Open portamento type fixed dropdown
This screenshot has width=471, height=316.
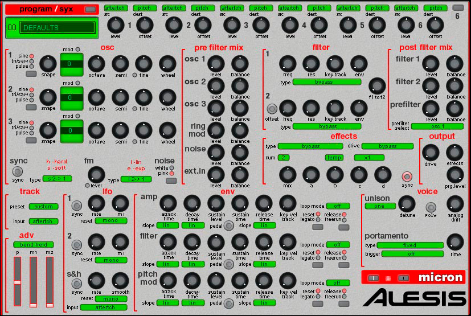(x=410, y=245)
